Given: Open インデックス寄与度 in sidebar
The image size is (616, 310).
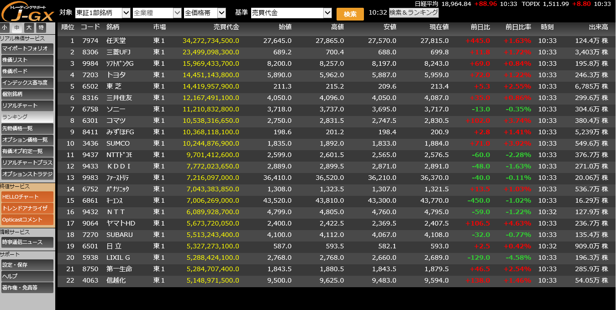Looking at the screenshot, I should point(27,83).
